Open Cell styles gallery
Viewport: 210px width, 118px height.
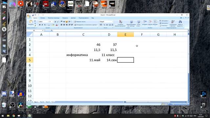[x=138, y=23]
